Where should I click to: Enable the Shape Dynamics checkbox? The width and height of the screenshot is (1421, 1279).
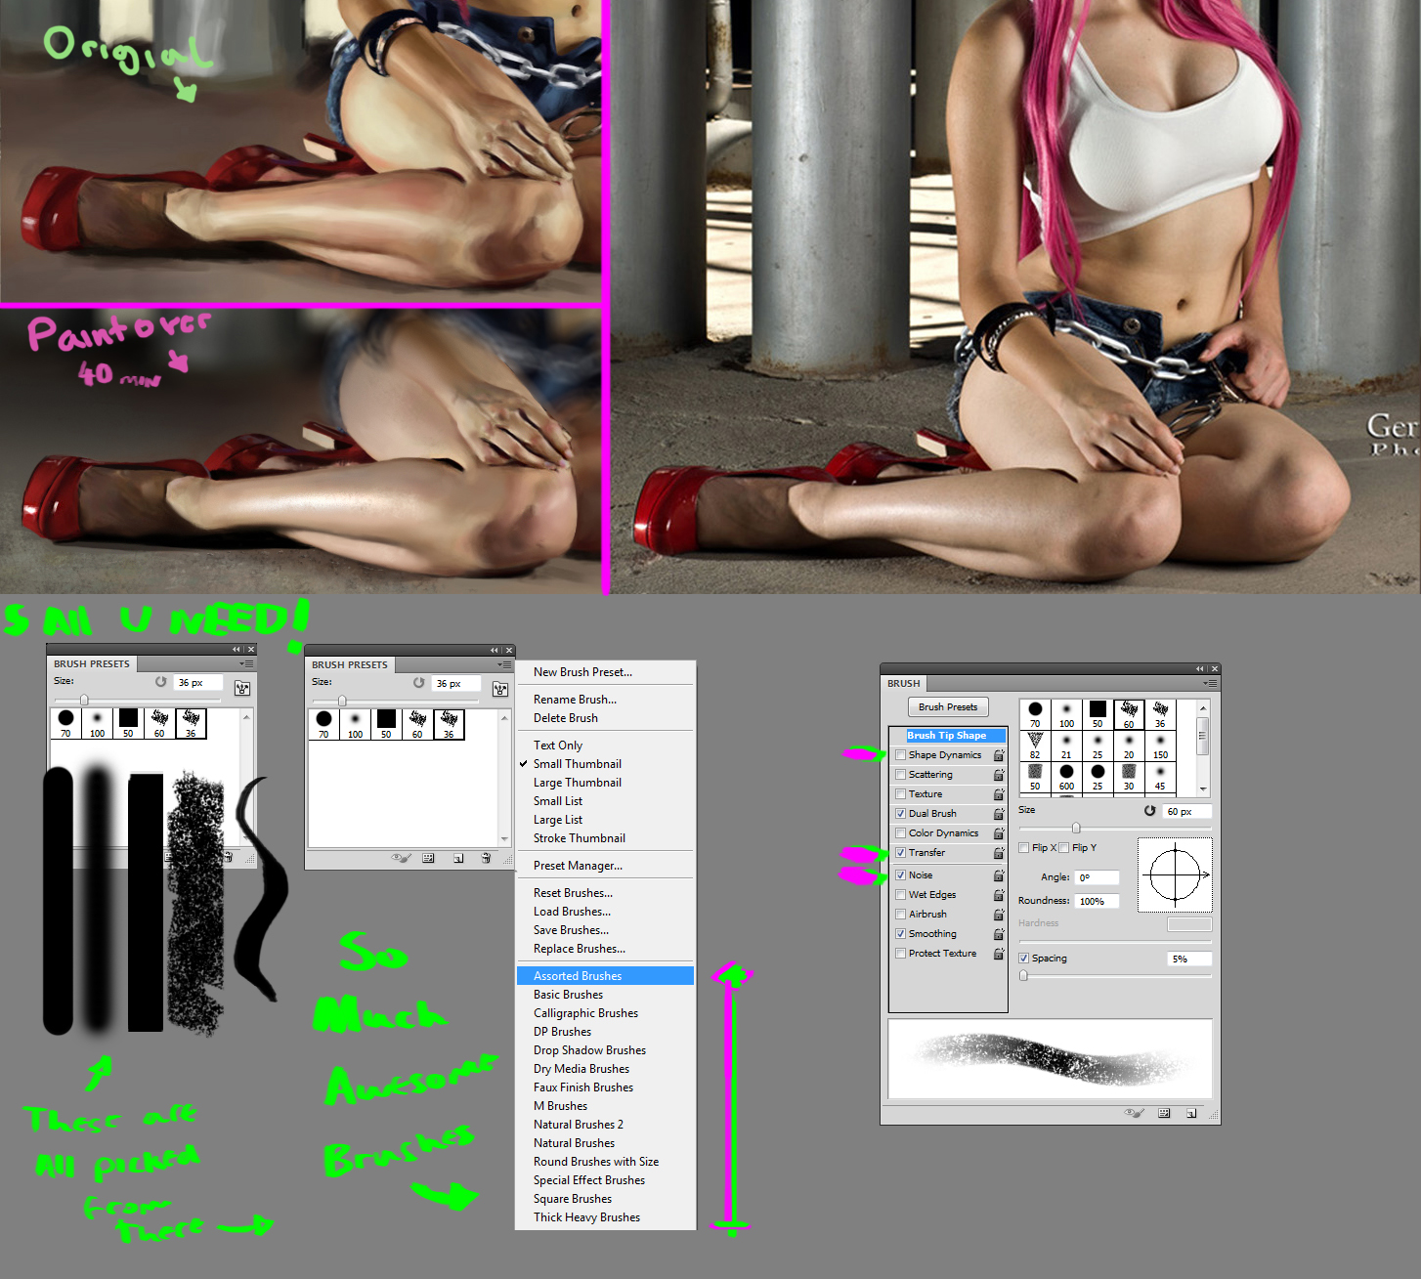pyautogui.click(x=900, y=755)
